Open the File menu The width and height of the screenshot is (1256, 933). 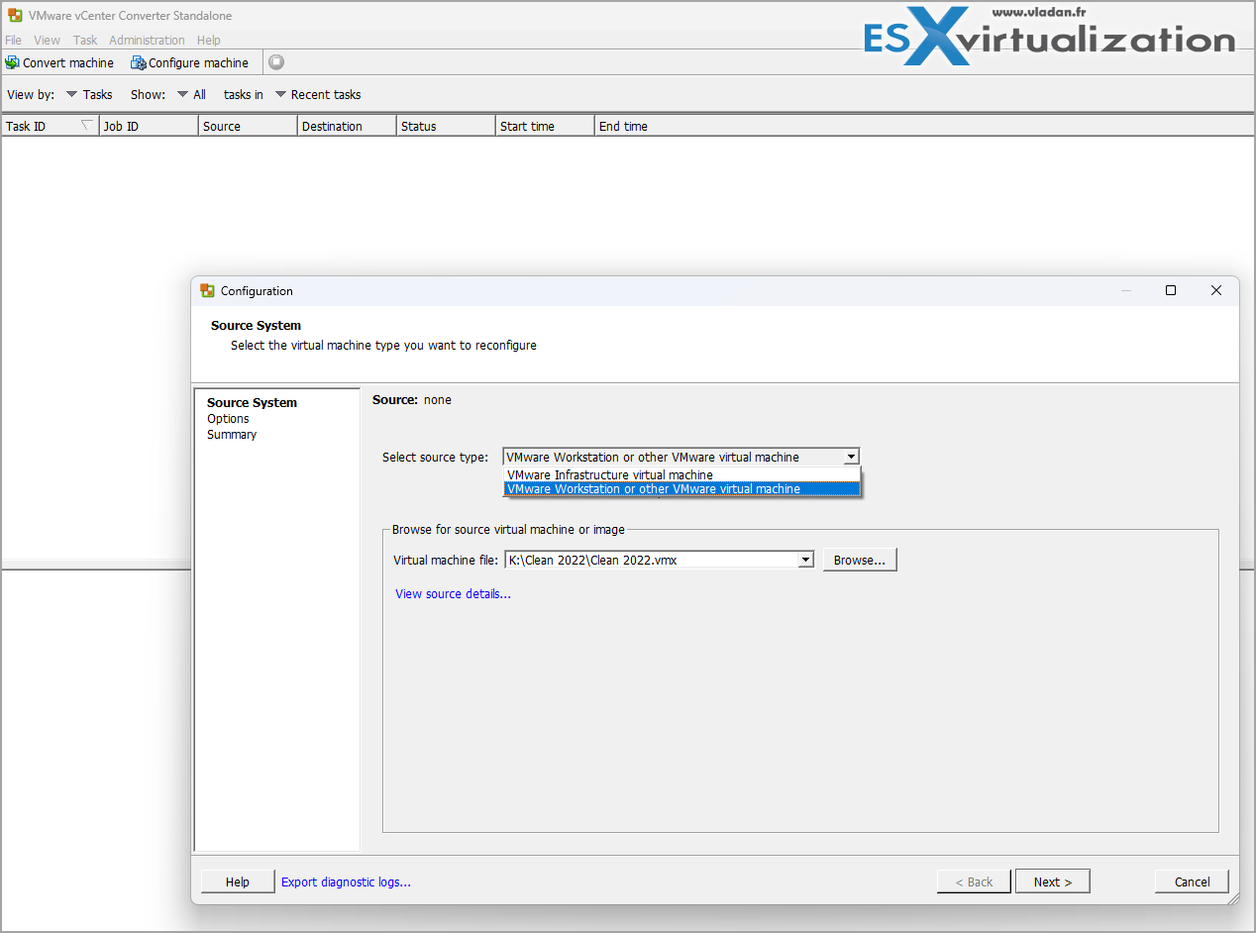pos(13,40)
